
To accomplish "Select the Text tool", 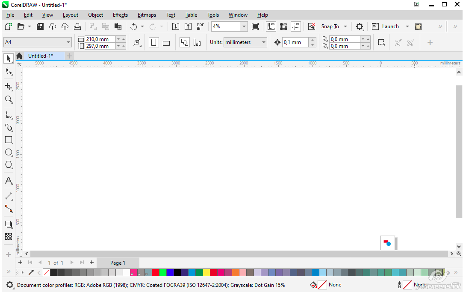I will [x=9, y=181].
